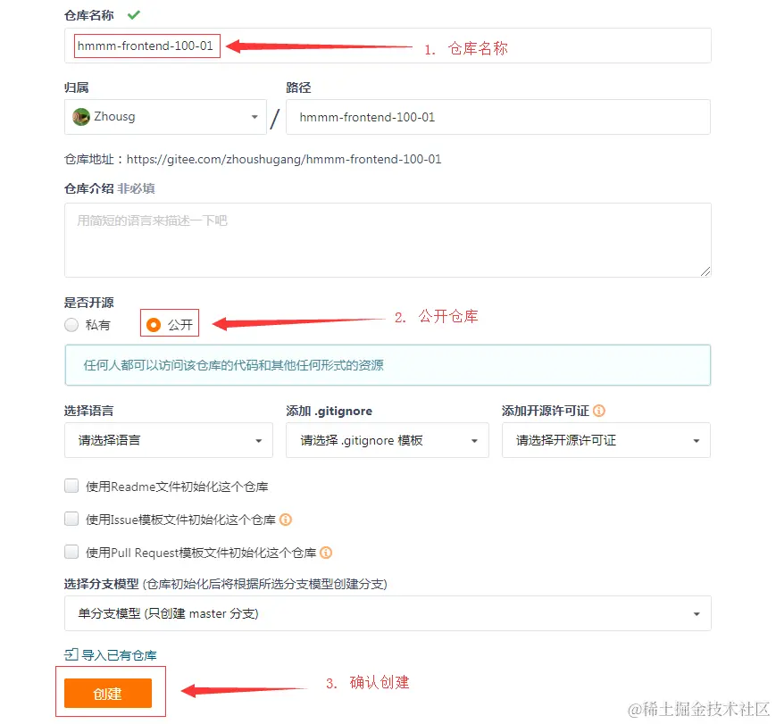Click the 路径 input field
776x724 pixels.
point(498,117)
